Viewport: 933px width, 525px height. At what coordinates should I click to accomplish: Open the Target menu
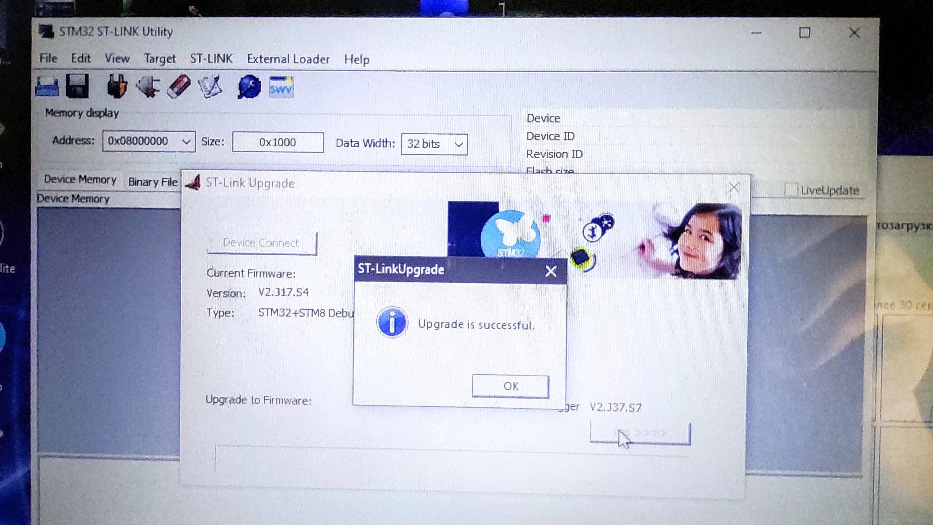[x=160, y=58]
